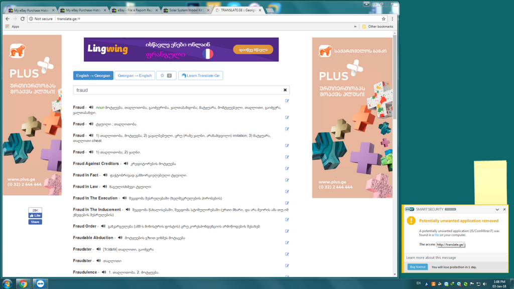
Task: Click Facebook Share button
Action: (35, 222)
